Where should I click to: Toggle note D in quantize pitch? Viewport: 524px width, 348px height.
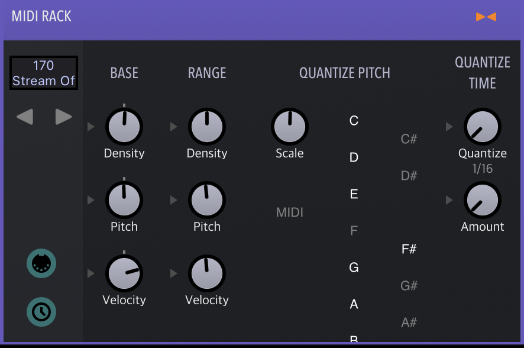click(x=354, y=157)
